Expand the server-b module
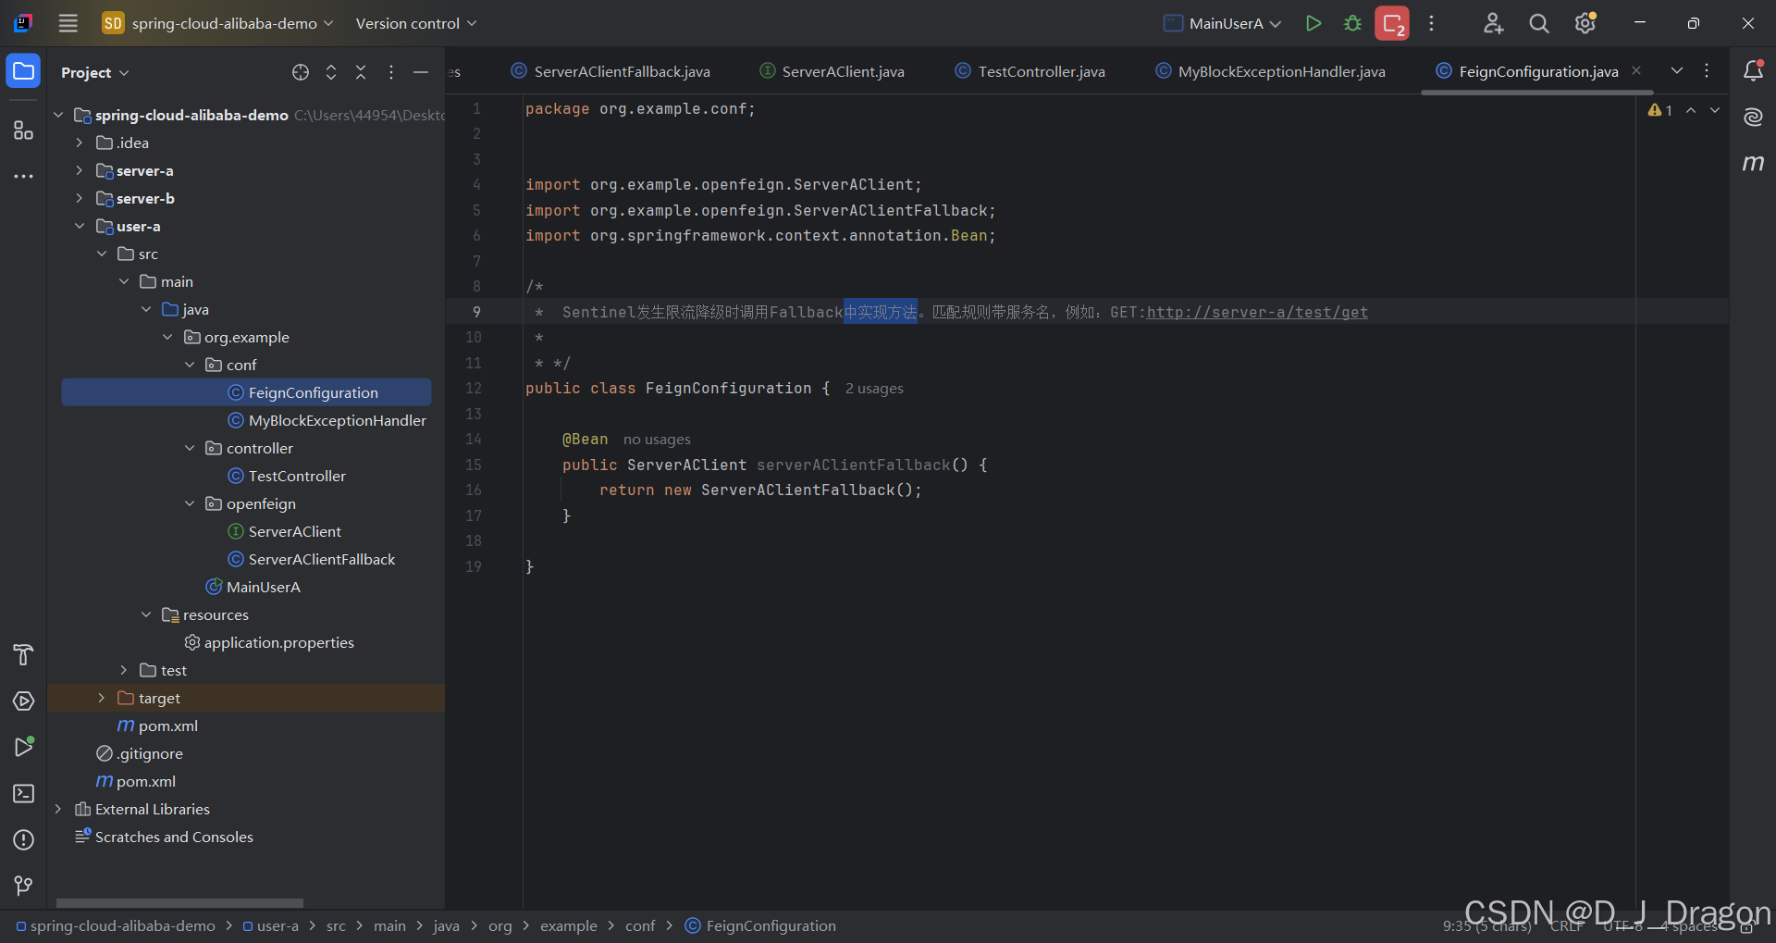Screen dimensions: 1776x943 [80, 198]
